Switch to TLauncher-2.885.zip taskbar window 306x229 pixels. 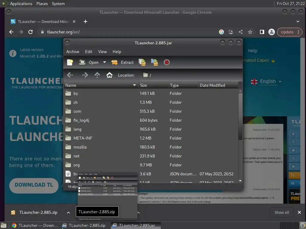pyautogui.click(x=84, y=225)
